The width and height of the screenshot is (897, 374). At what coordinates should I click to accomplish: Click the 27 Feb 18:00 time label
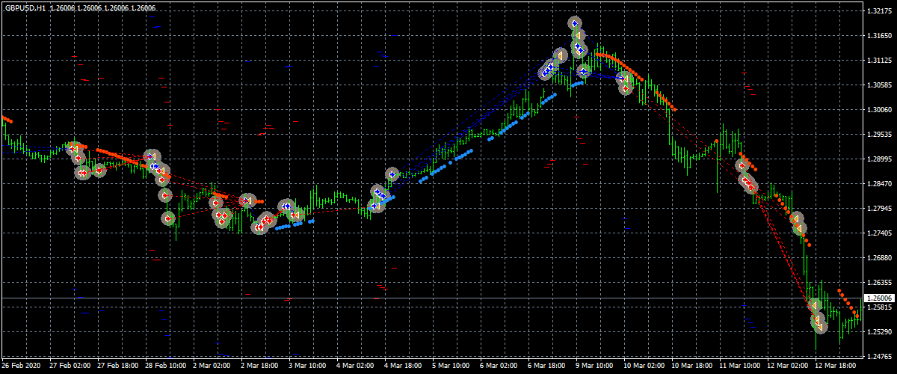[x=118, y=367]
